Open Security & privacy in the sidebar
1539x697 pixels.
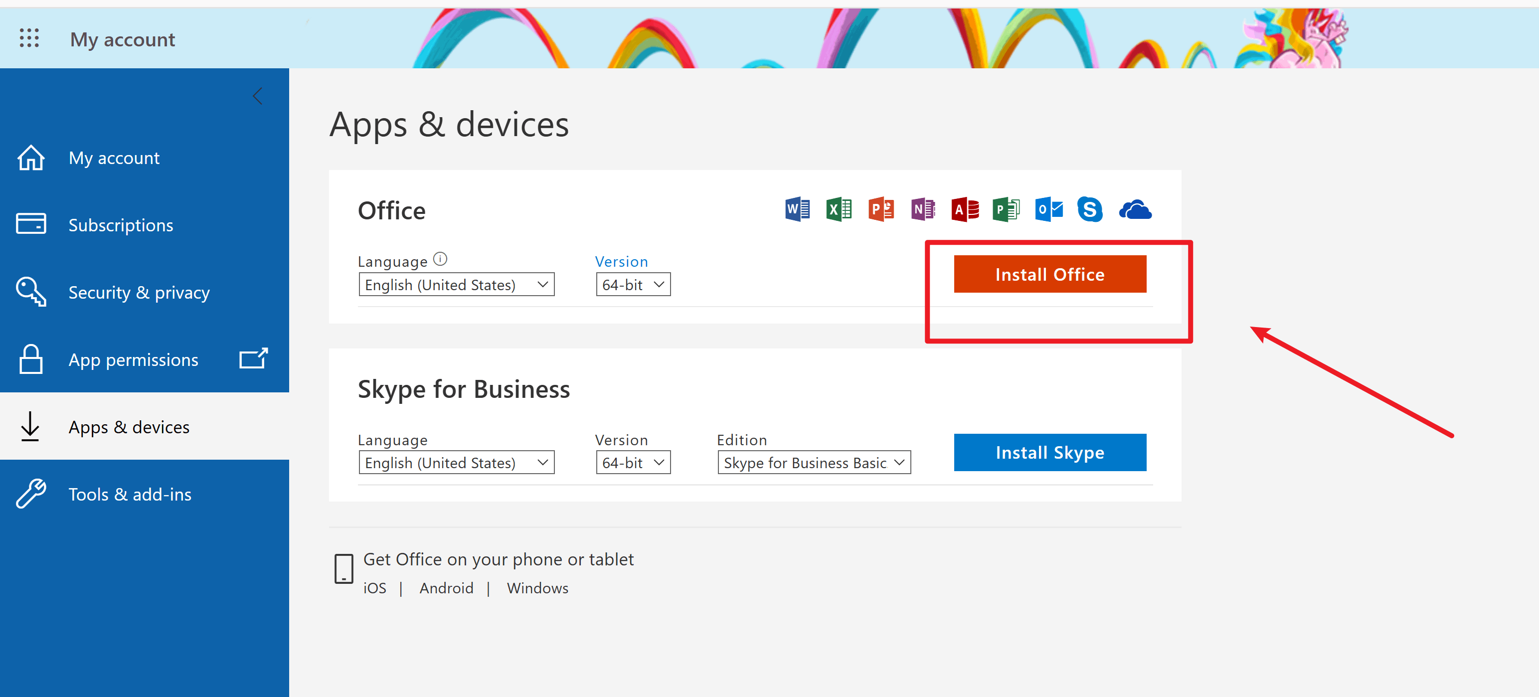[x=145, y=292]
